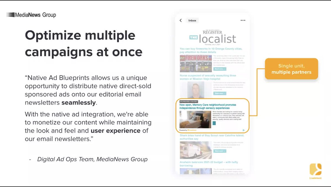Open the Anaheim 2021-22 budget headline
The image size is (331, 187).
point(209,164)
